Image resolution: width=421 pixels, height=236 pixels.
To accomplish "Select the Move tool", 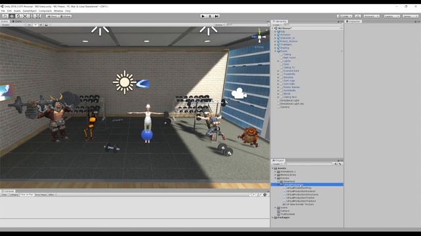I will 12,16.
